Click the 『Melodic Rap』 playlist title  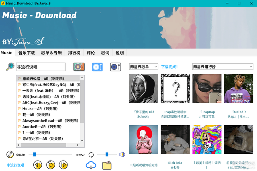click(x=239, y=114)
